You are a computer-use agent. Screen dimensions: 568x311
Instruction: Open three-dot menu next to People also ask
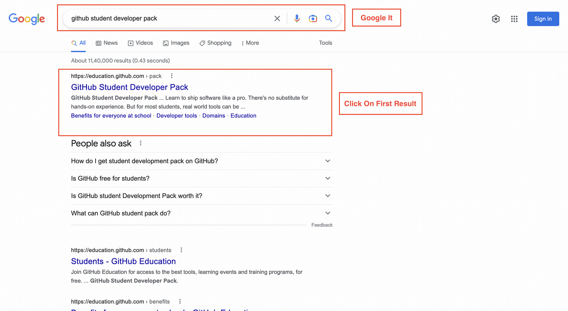(x=141, y=143)
